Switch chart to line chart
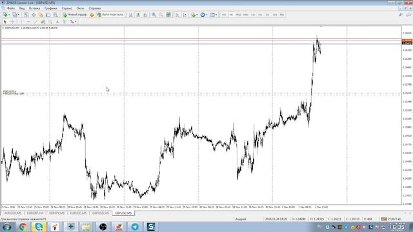 [x=145, y=15]
